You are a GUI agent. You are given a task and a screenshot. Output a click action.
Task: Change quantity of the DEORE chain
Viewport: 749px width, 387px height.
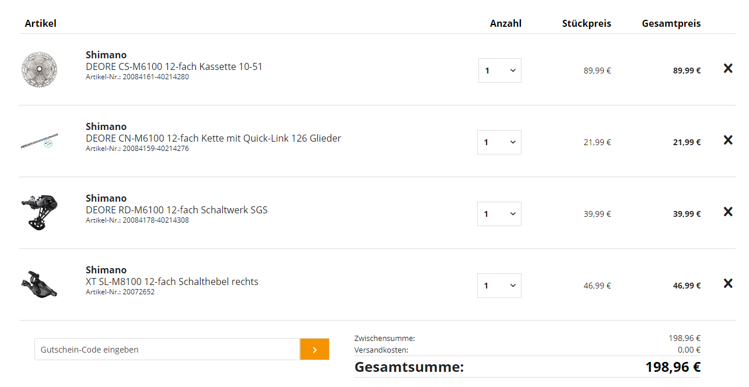click(499, 142)
